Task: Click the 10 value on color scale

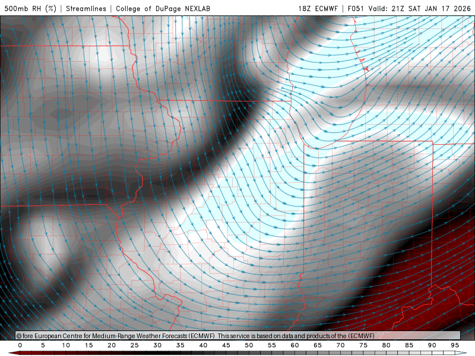Action: pos(66,345)
